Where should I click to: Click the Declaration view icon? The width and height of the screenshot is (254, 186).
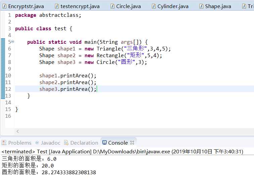coord(66,143)
